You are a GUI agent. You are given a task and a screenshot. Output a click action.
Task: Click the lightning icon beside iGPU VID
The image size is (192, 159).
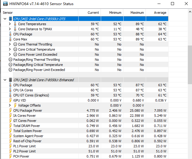[10, 100]
